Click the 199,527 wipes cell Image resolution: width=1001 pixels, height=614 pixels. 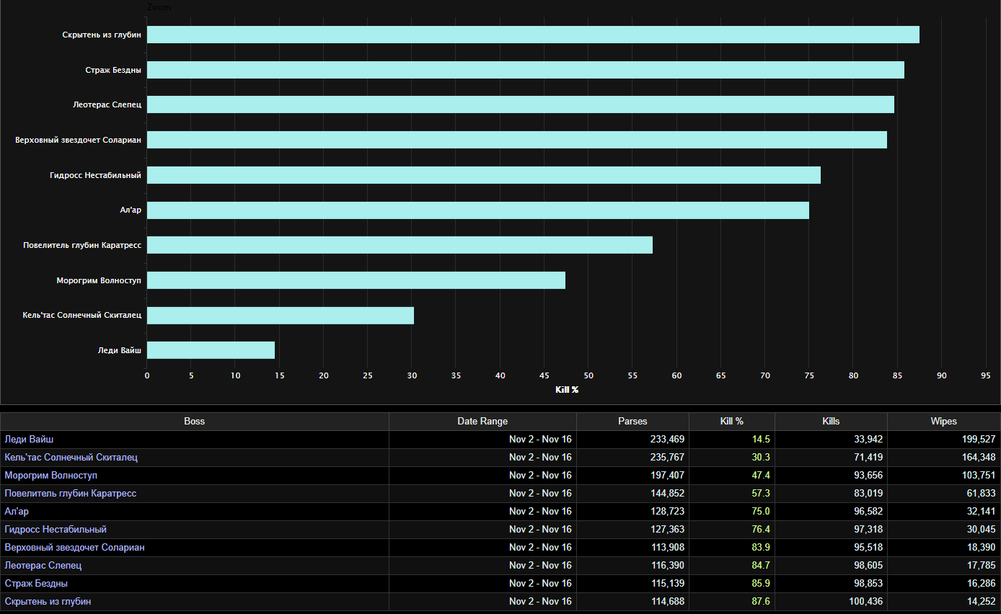(x=943, y=439)
